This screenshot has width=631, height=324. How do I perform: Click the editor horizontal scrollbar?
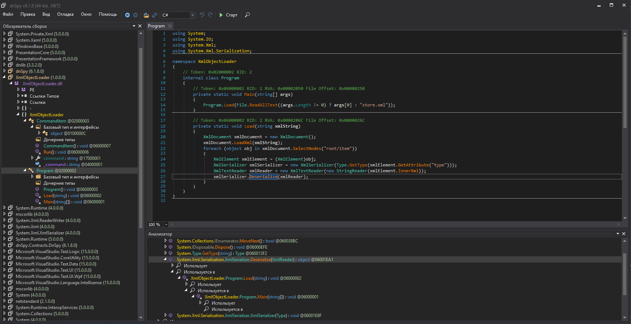click(396, 225)
